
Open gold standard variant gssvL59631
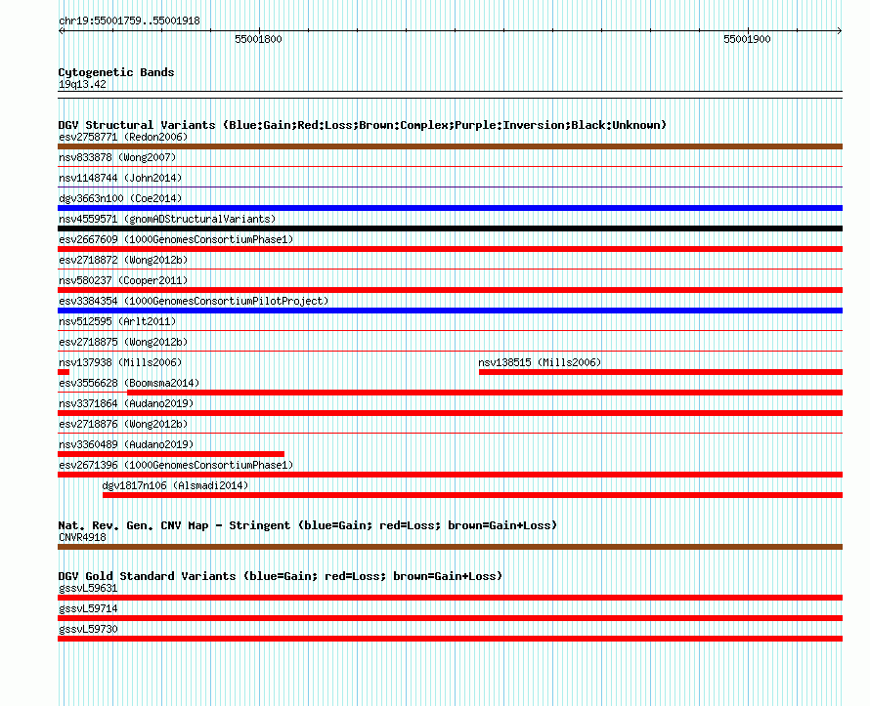pyautogui.click(x=88, y=588)
